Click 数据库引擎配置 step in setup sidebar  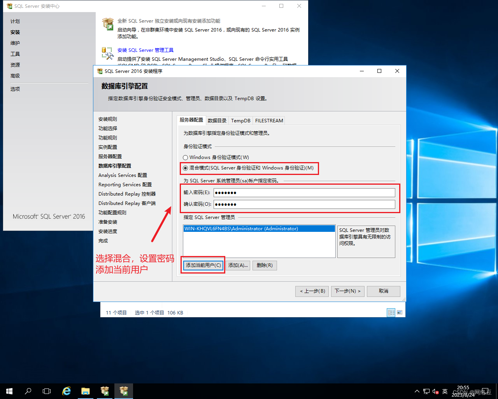[115, 166]
